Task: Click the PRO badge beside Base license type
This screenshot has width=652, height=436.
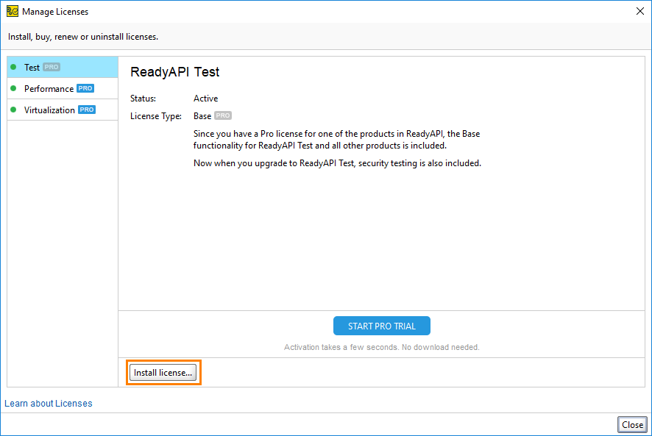Action: pyautogui.click(x=223, y=116)
